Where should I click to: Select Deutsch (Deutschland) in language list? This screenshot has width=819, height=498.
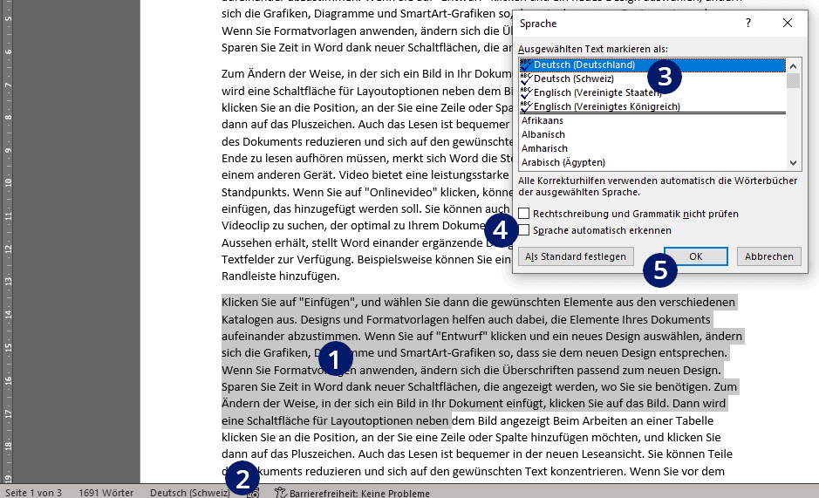tap(652, 65)
